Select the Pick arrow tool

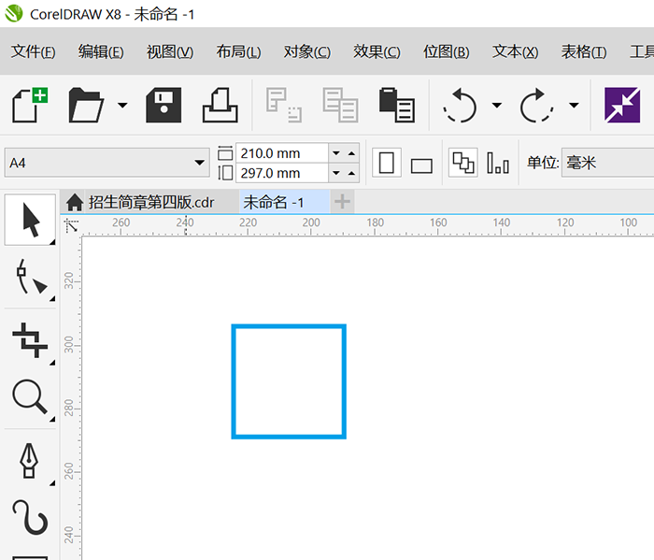click(x=31, y=221)
